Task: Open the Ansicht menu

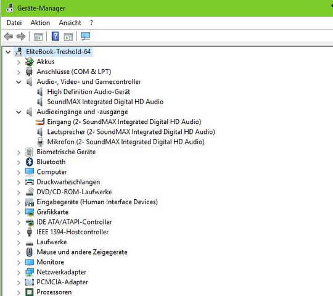Action: 70,23
